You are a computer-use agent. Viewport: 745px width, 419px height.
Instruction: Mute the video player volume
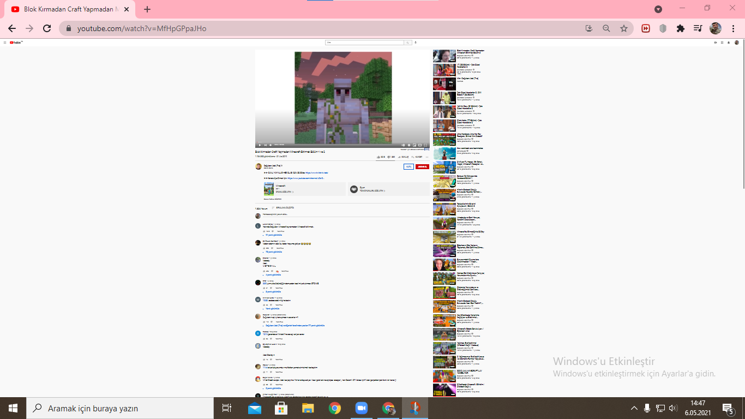271,145
